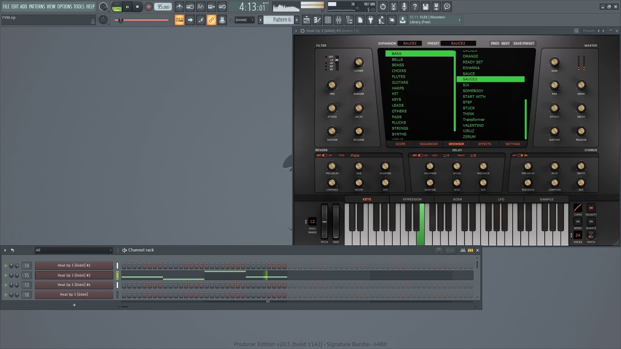The height and width of the screenshot is (349, 621).
Task: Add a new pattern with plus button
Action: [x=296, y=20]
